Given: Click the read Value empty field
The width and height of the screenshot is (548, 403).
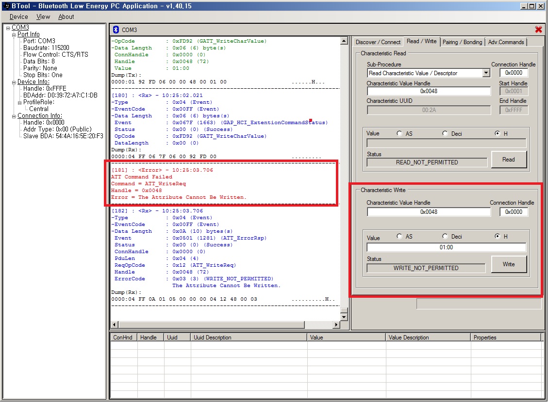Looking at the screenshot, I should pyautogui.click(x=446, y=143).
